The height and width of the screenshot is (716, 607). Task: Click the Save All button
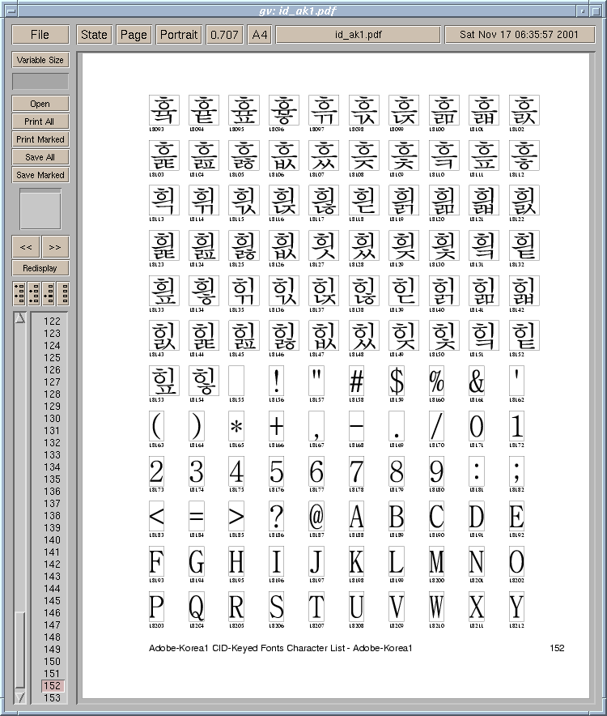click(40, 157)
